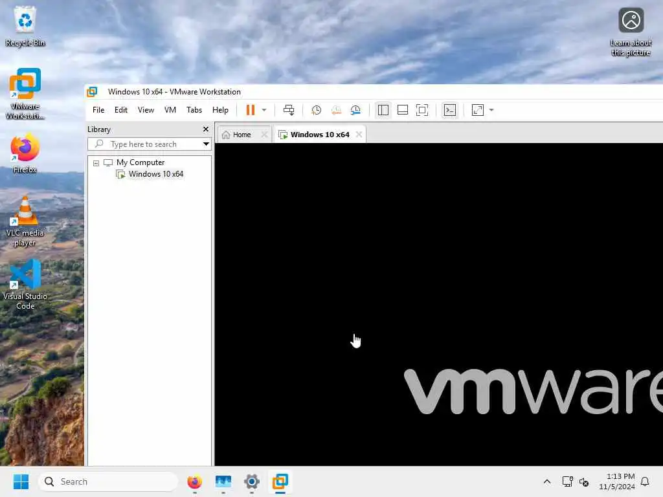Open the library search filter dropdown

click(x=206, y=144)
